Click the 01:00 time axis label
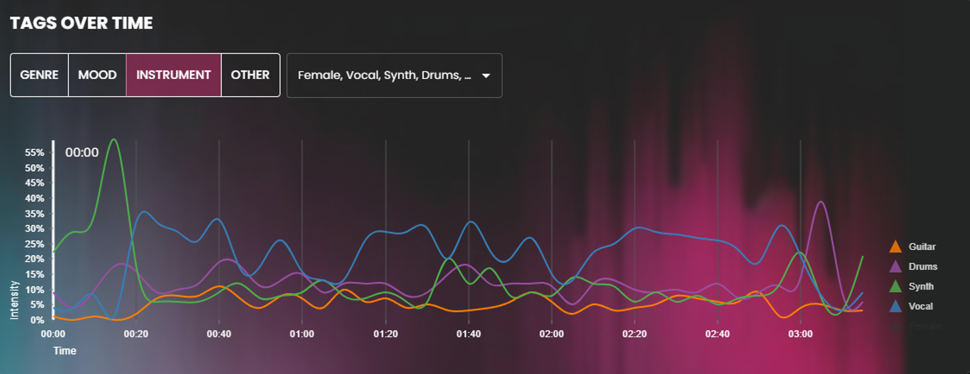The width and height of the screenshot is (970, 374). [302, 334]
